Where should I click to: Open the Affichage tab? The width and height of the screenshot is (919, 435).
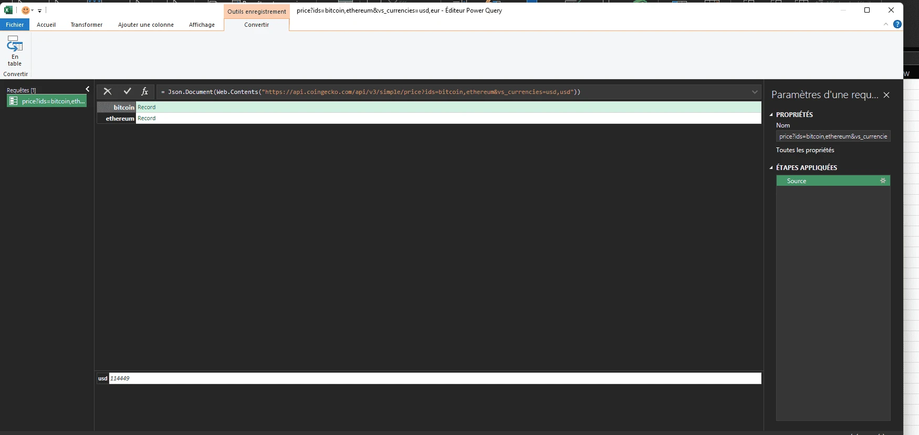(x=202, y=25)
